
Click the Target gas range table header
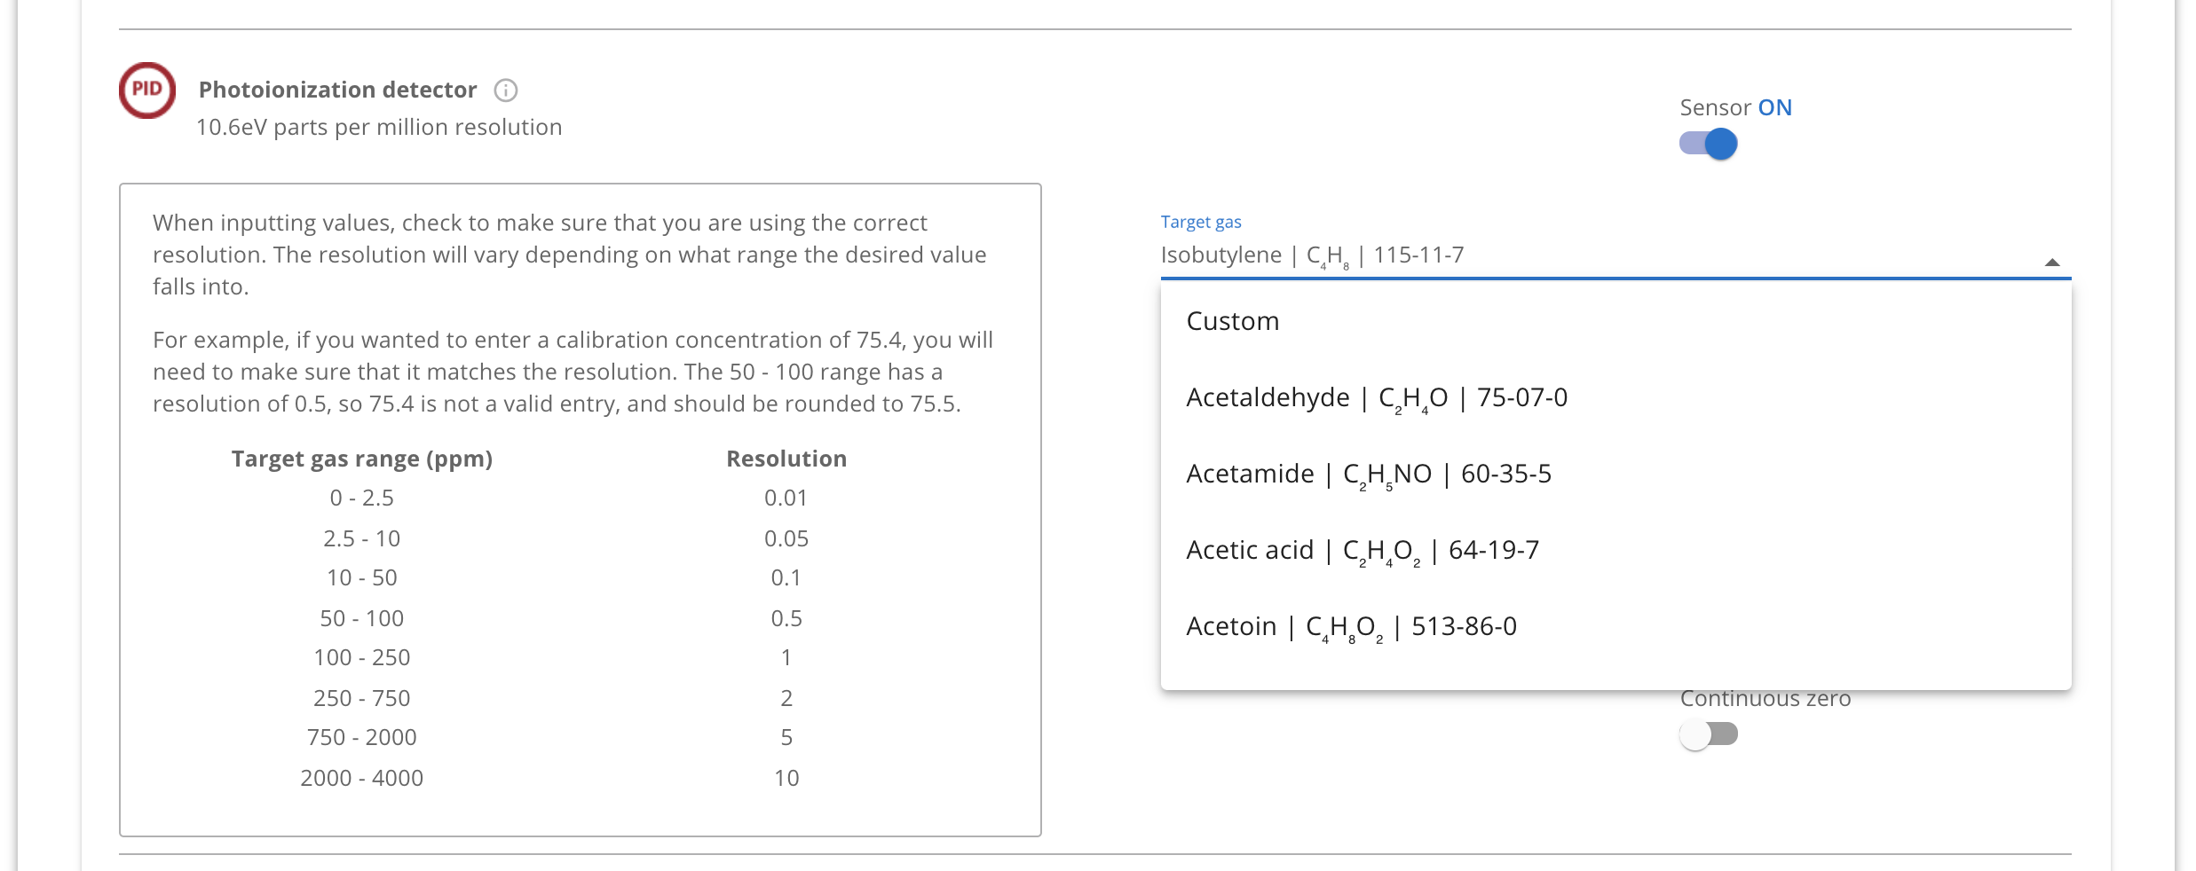point(361,459)
